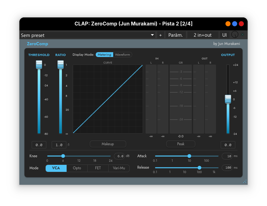
Task: Select VCA compressor mode
Action: 56,168
